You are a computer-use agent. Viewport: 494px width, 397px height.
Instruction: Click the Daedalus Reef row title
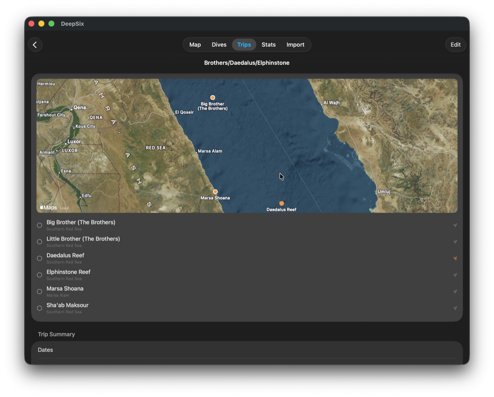point(65,255)
